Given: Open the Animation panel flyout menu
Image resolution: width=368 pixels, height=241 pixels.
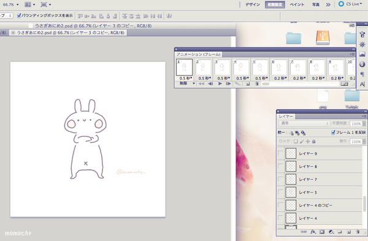Looking at the screenshot, I should tap(352, 54).
